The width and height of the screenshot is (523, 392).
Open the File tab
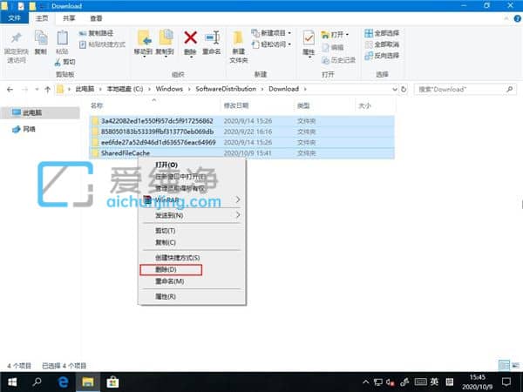tap(14, 18)
